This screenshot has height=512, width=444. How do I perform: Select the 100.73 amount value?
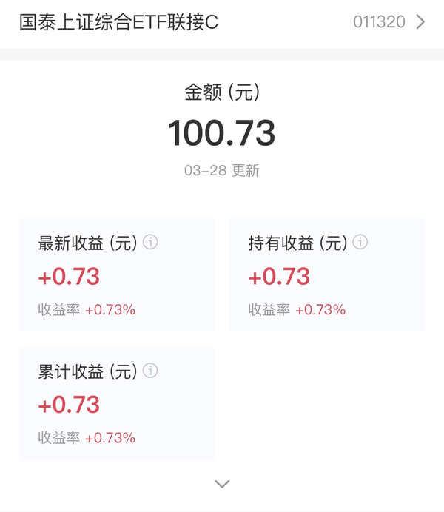point(222,133)
